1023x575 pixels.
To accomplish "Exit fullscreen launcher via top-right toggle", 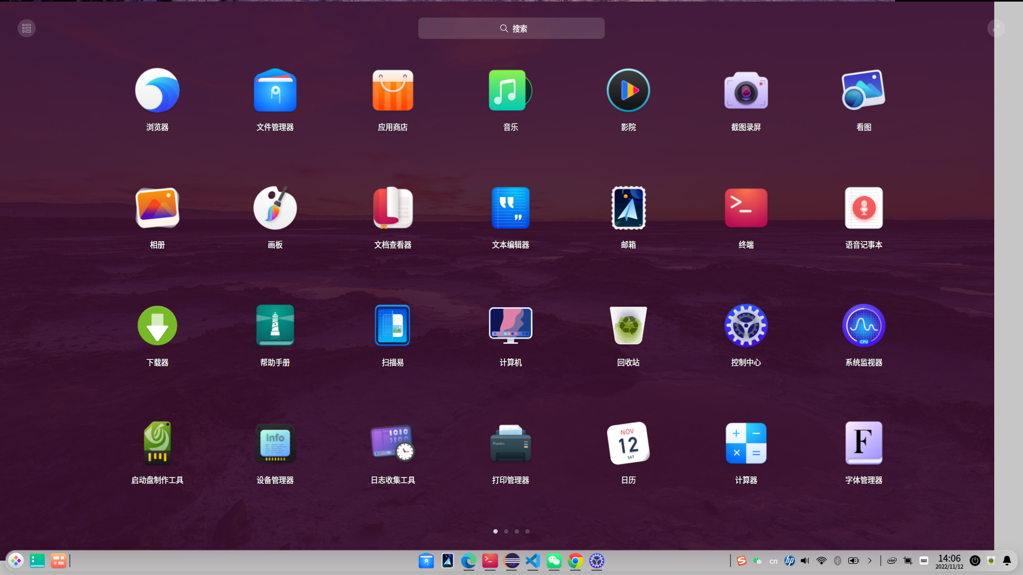I will 996,28.
